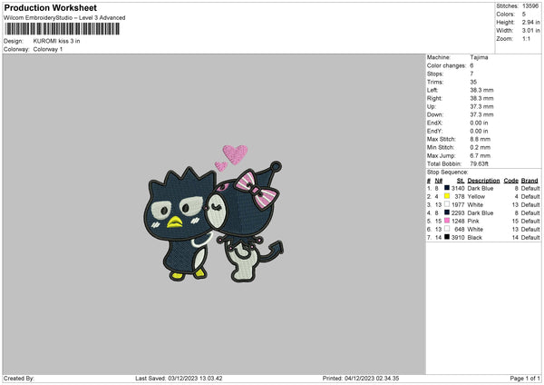Click the Dark Blue swatch in row 1
This screenshot has height=385, width=544.
pos(447,188)
